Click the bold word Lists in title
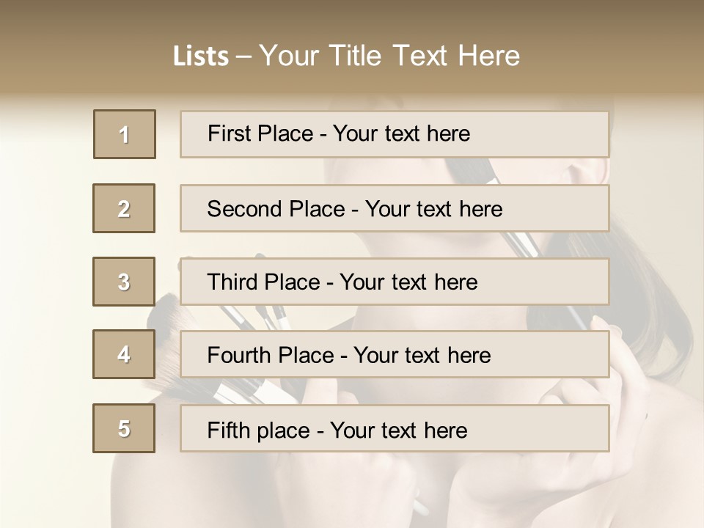Screen dimensions: 704x528 pos(201,56)
